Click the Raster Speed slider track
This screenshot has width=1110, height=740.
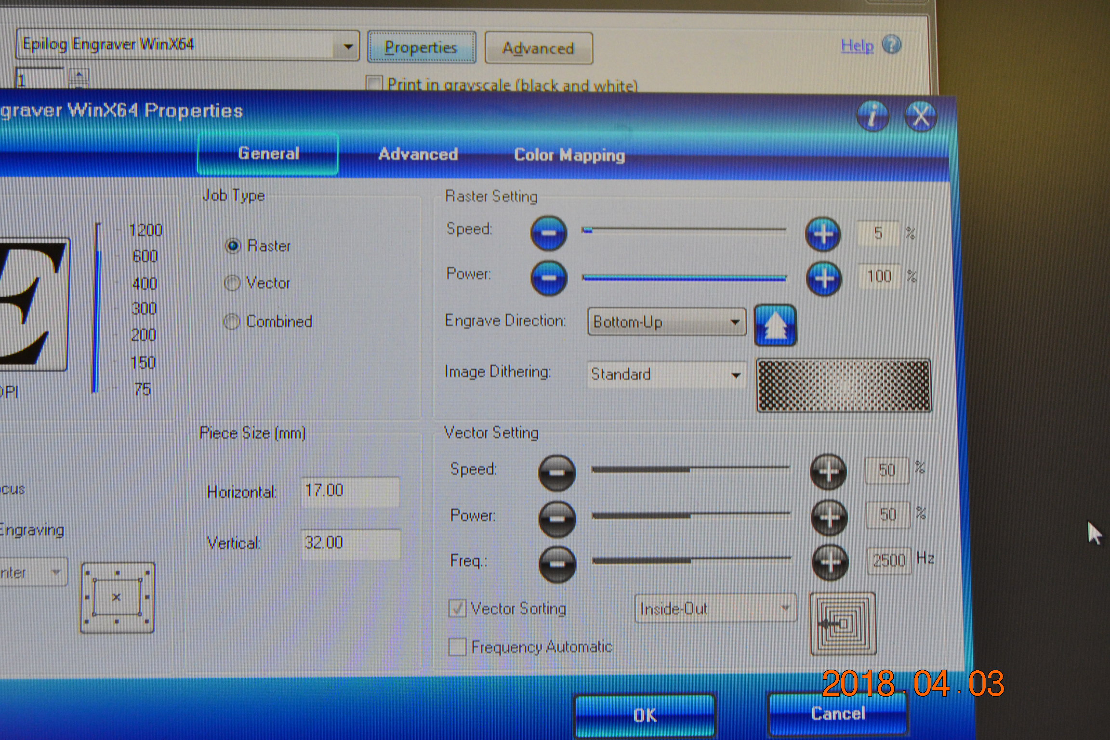[684, 230]
